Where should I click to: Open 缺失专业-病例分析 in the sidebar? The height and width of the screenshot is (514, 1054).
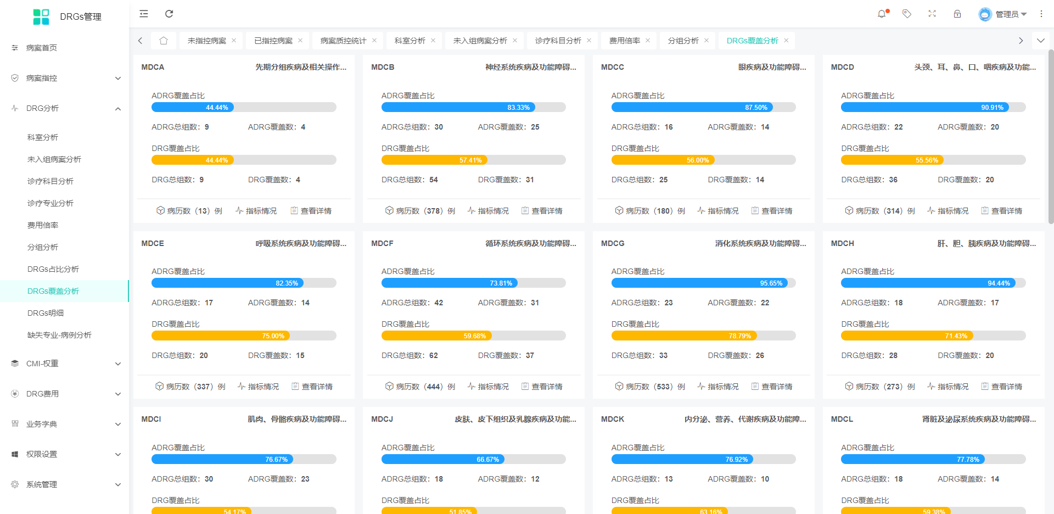[x=59, y=335]
